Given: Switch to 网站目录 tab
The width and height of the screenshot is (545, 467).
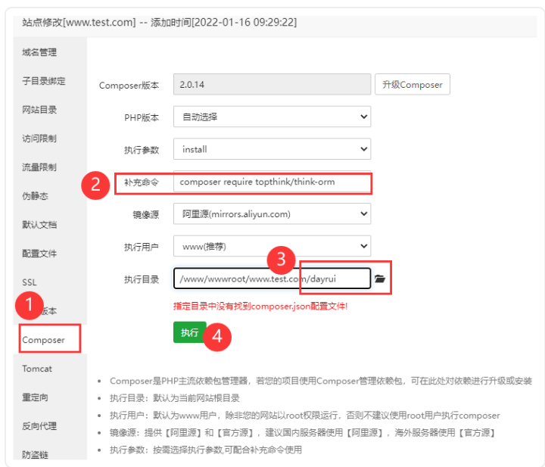Looking at the screenshot, I should (39, 110).
